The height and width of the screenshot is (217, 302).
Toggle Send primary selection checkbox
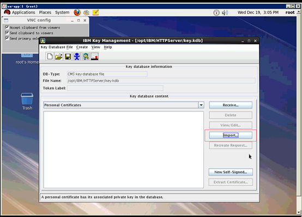pyautogui.click(x=7, y=38)
